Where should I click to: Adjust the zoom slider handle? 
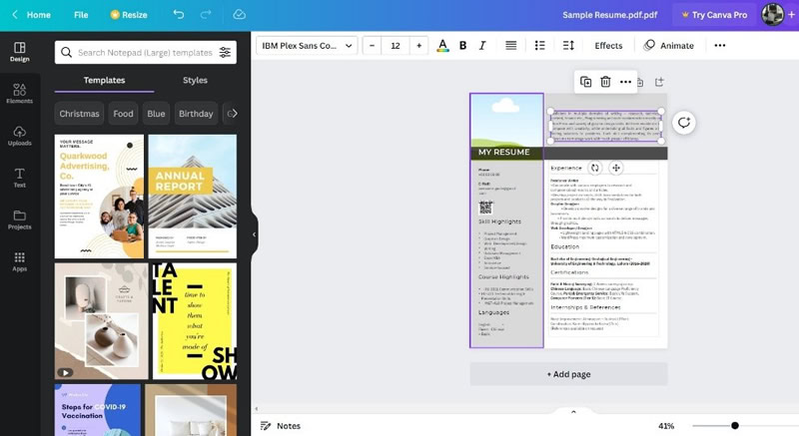pyautogui.click(x=735, y=425)
